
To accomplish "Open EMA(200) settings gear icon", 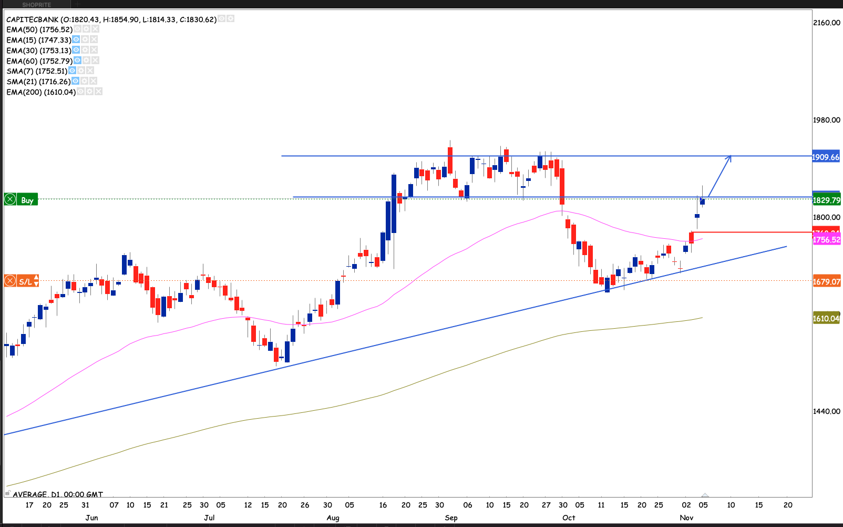I will click(90, 92).
